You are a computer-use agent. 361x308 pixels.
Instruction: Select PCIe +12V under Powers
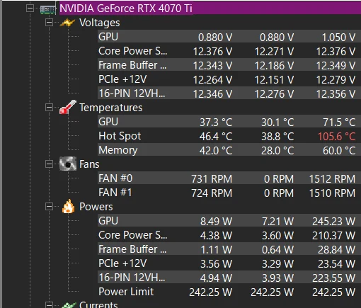(x=122, y=263)
